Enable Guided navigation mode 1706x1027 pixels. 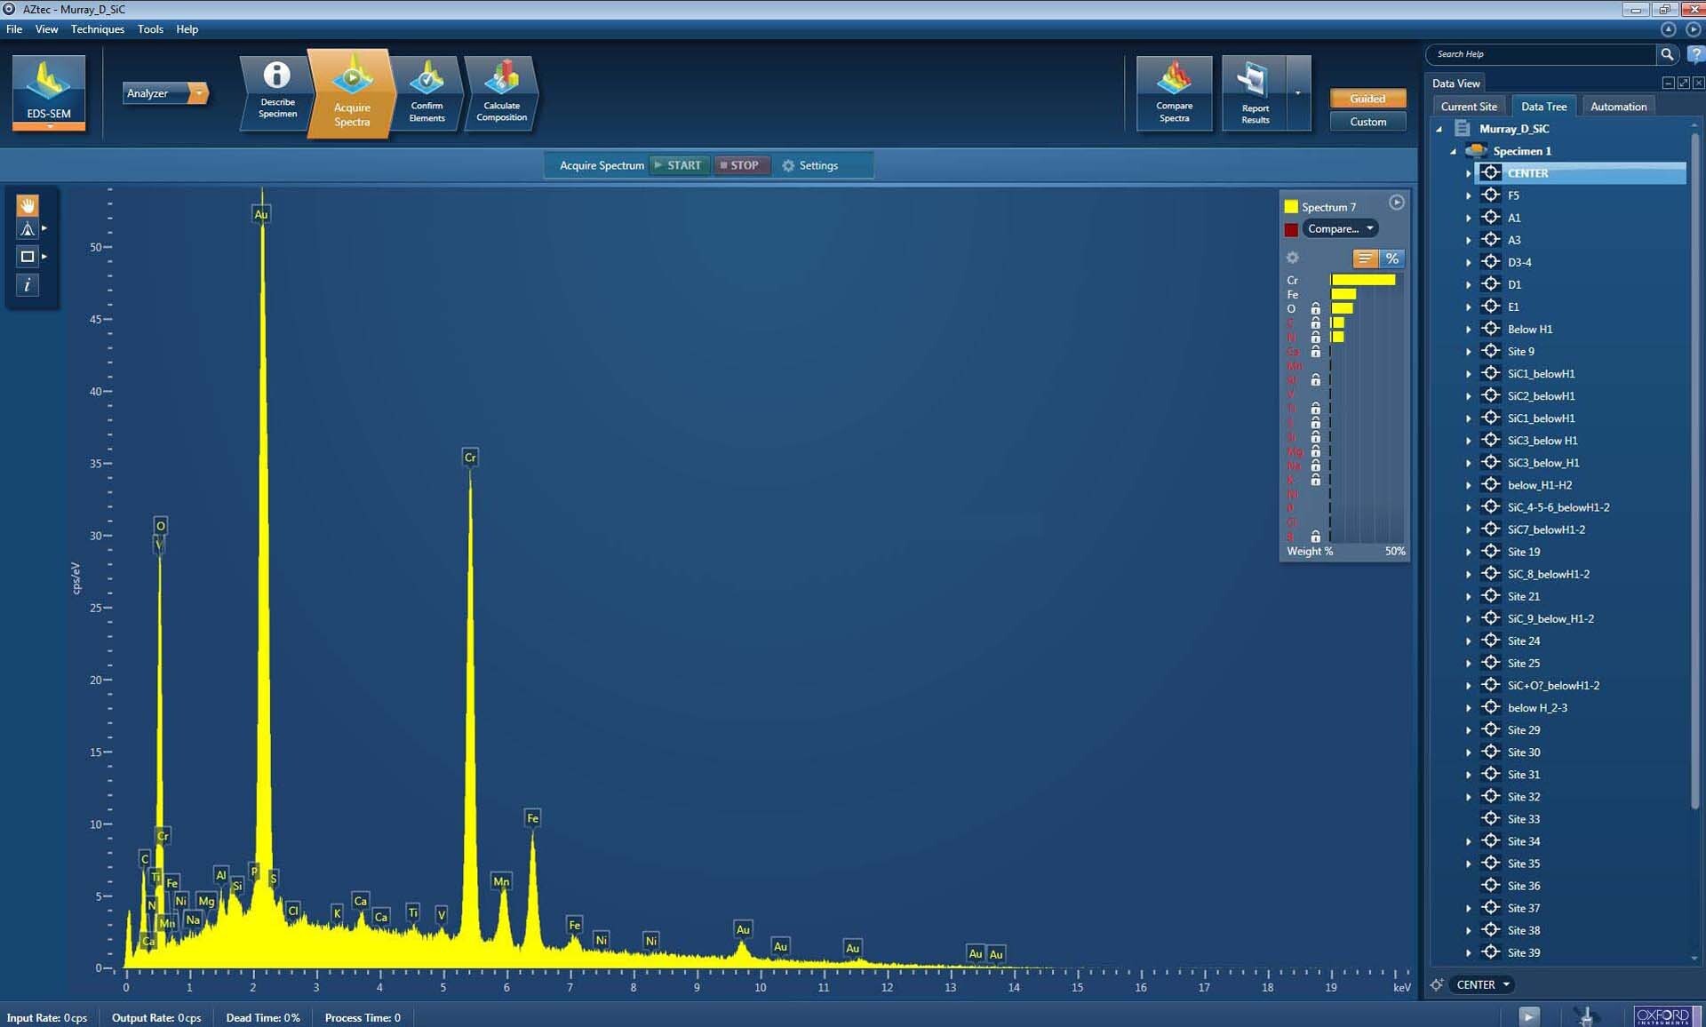pyautogui.click(x=1367, y=99)
